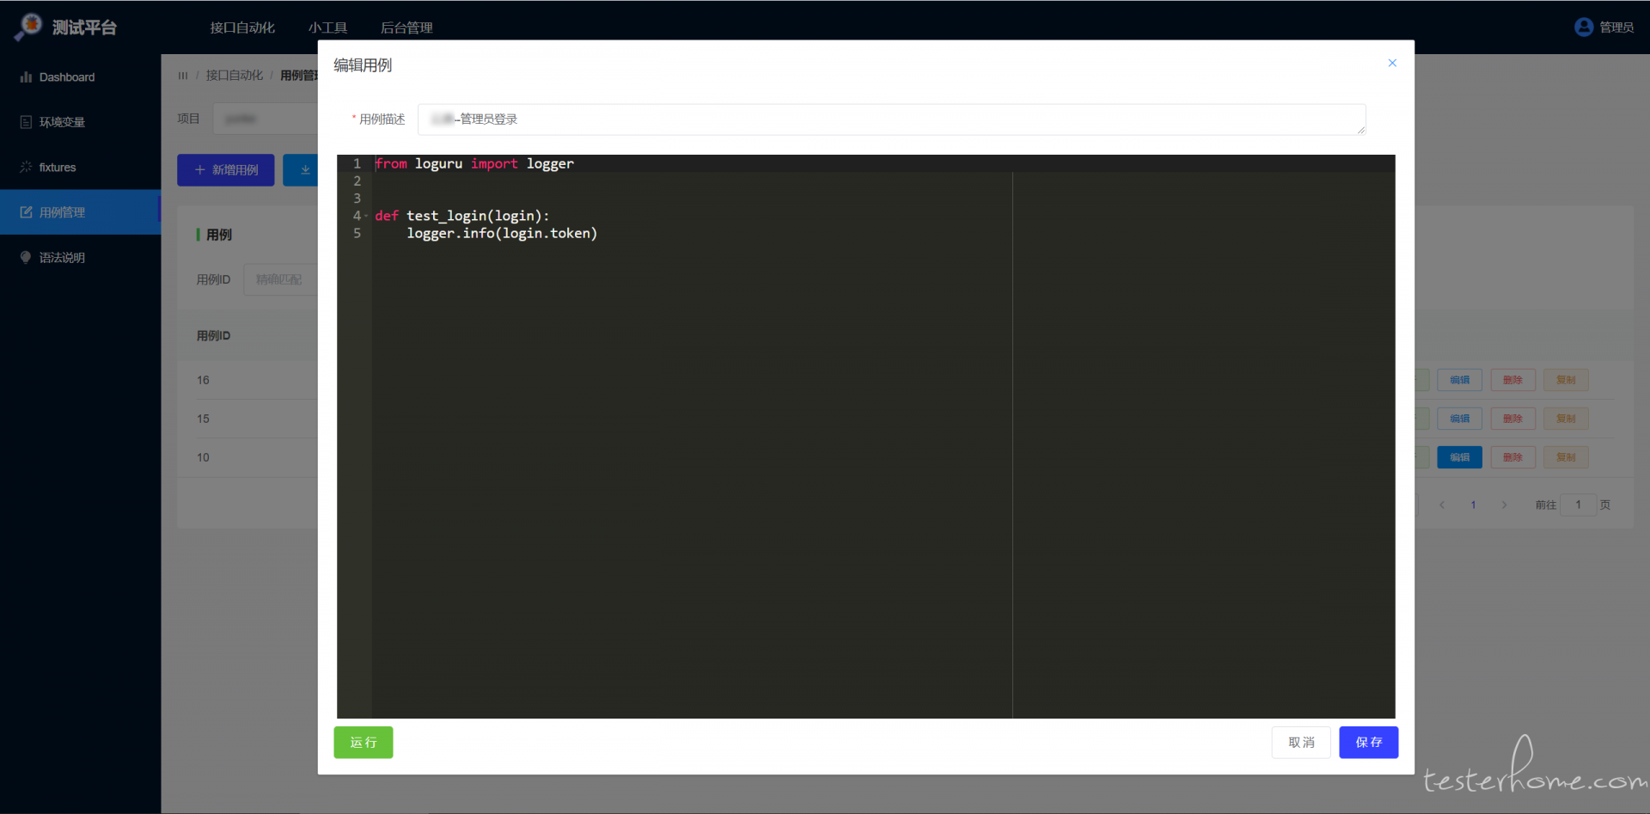Click 复制 button for row 16
The height and width of the screenshot is (814, 1650).
point(1566,380)
